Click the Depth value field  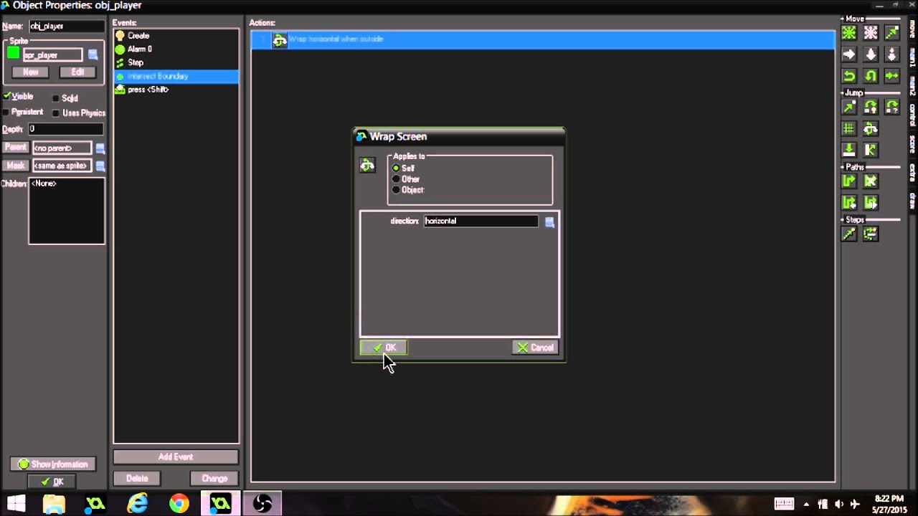click(x=66, y=130)
